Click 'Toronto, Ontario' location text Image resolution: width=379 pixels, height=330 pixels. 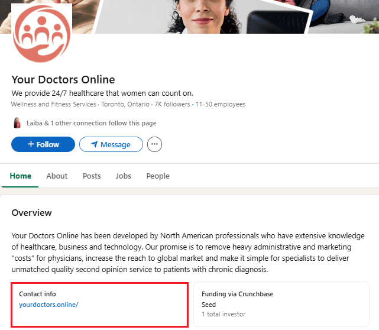coord(125,104)
